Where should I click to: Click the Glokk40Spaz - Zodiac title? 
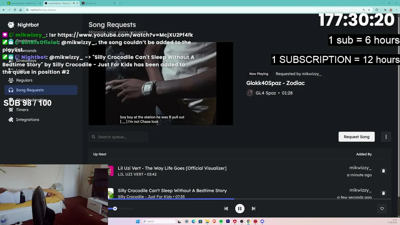(275, 83)
